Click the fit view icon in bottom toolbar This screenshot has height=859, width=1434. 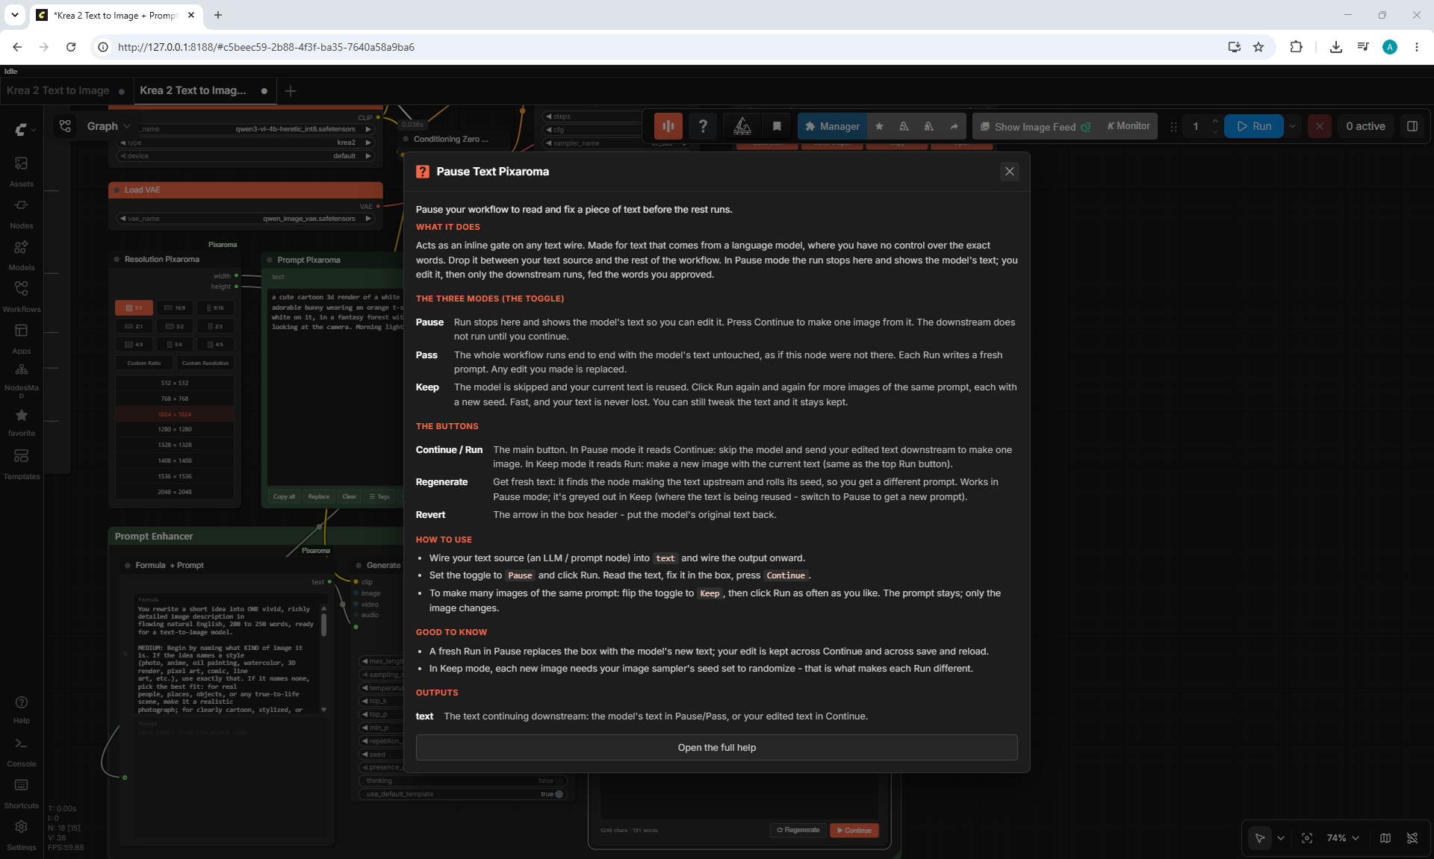[x=1307, y=838]
